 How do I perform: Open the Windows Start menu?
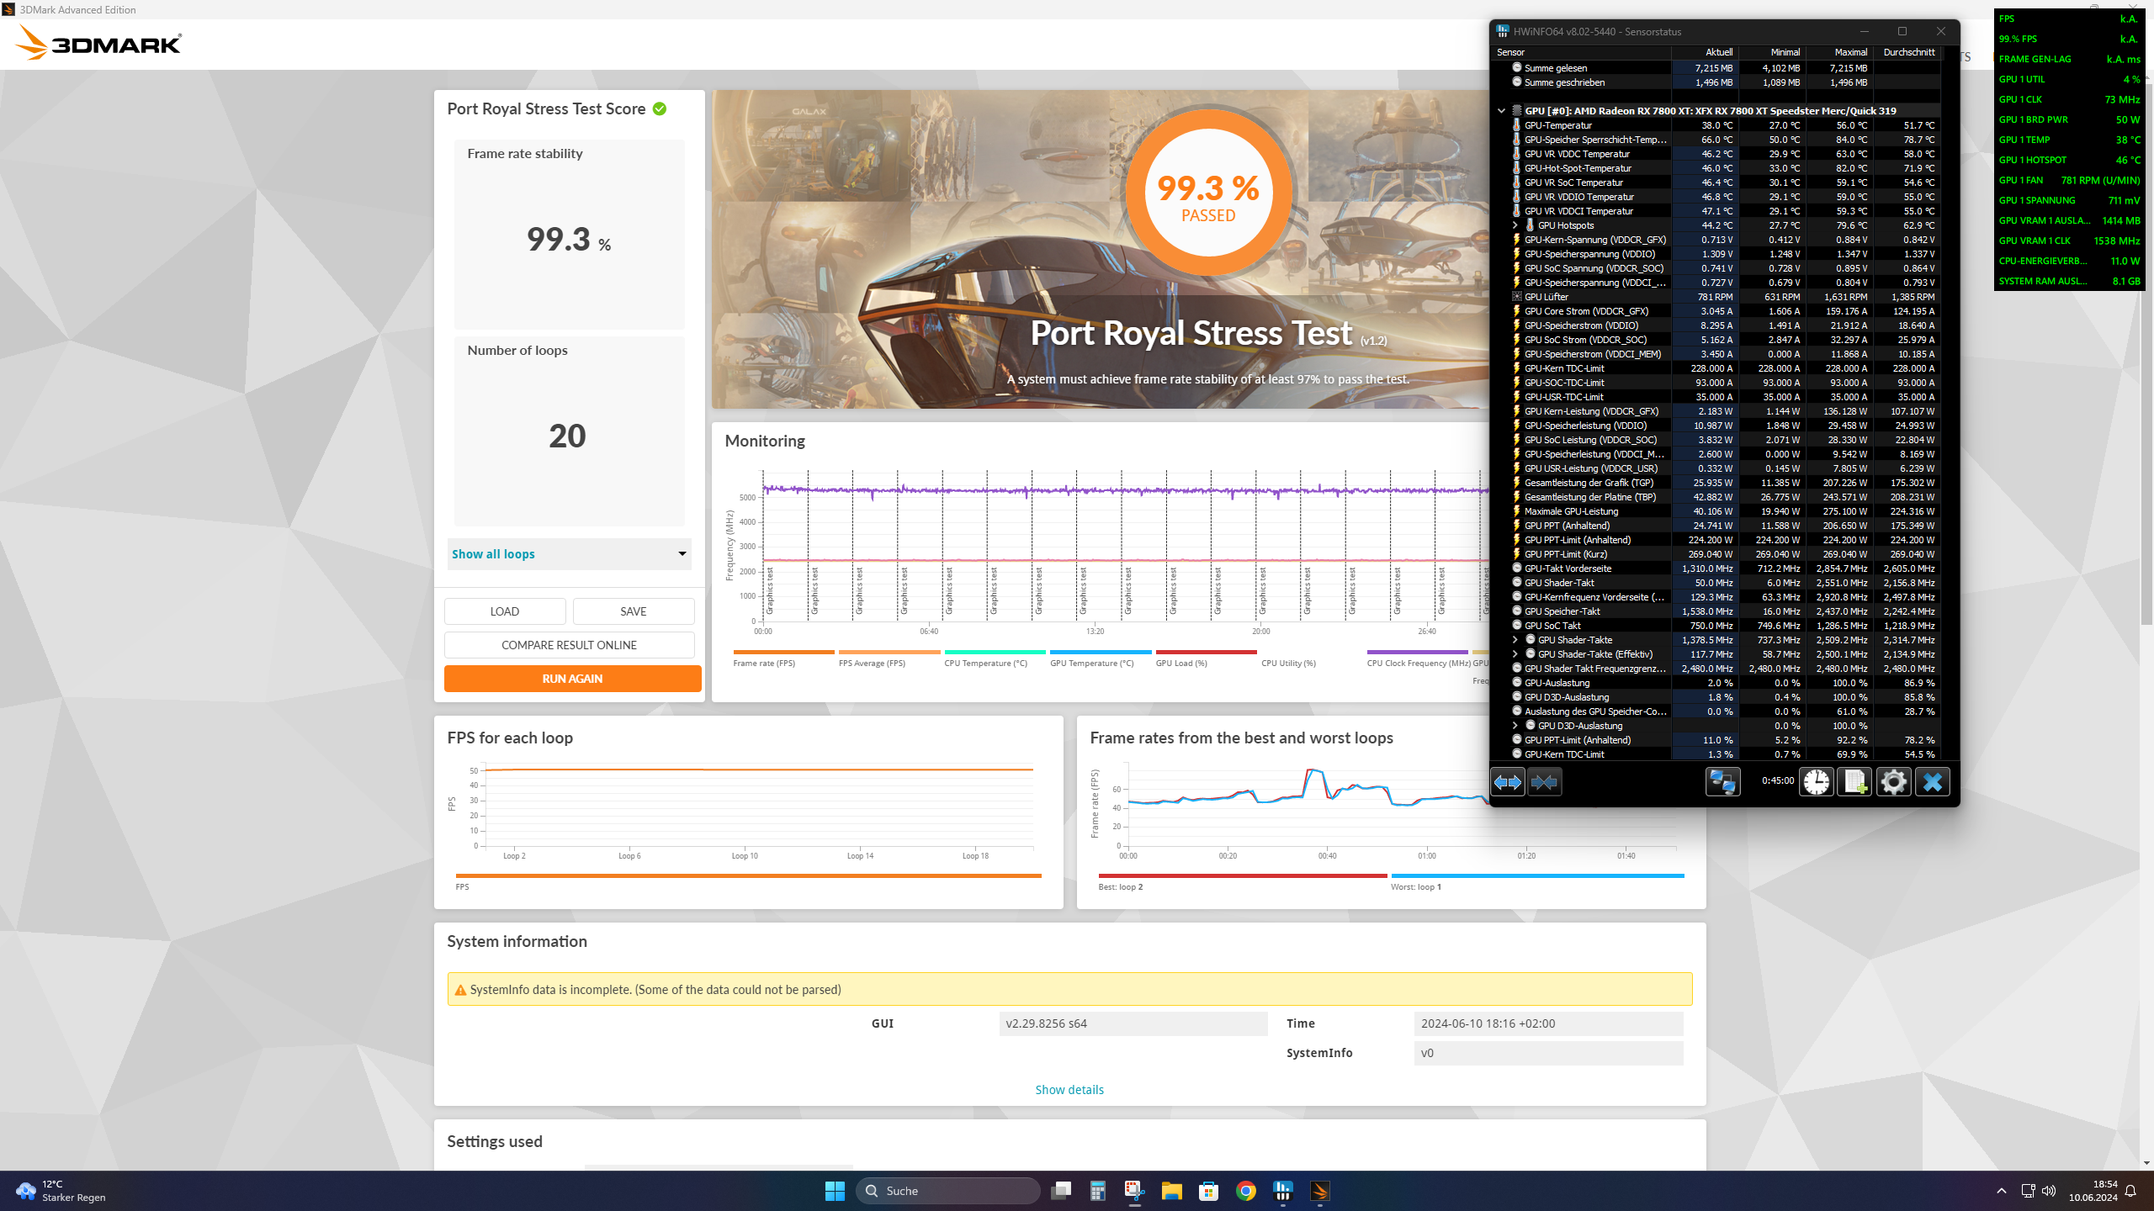pos(835,1191)
